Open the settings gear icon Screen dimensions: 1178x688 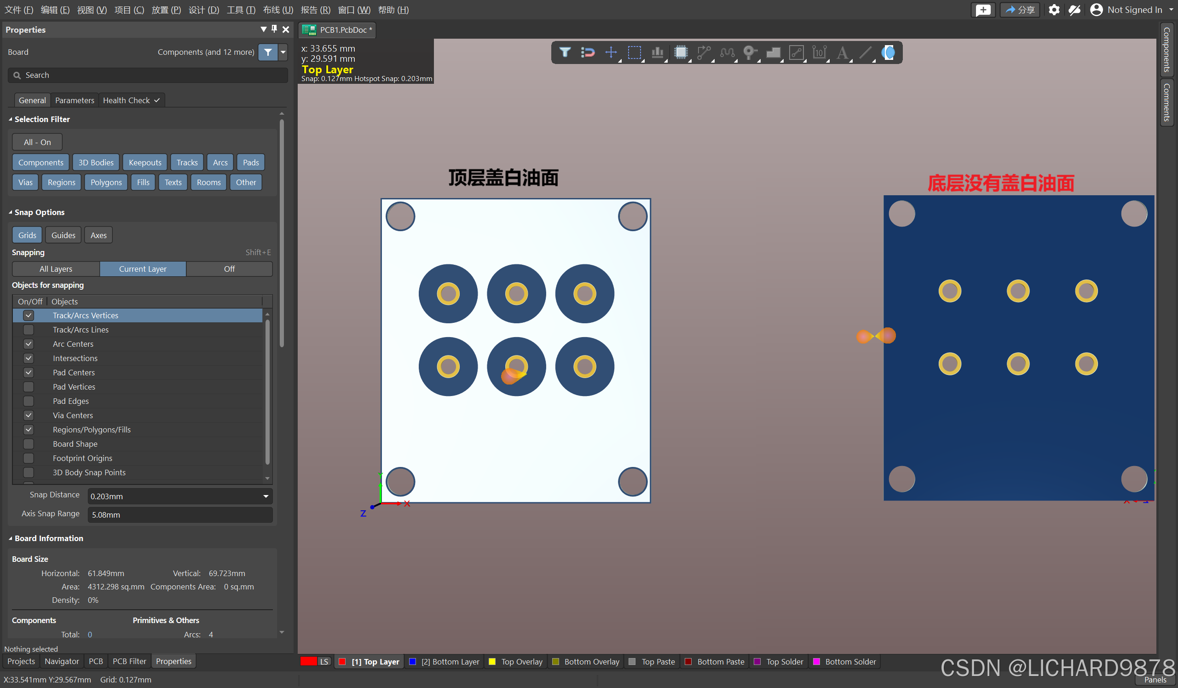(x=1054, y=10)
